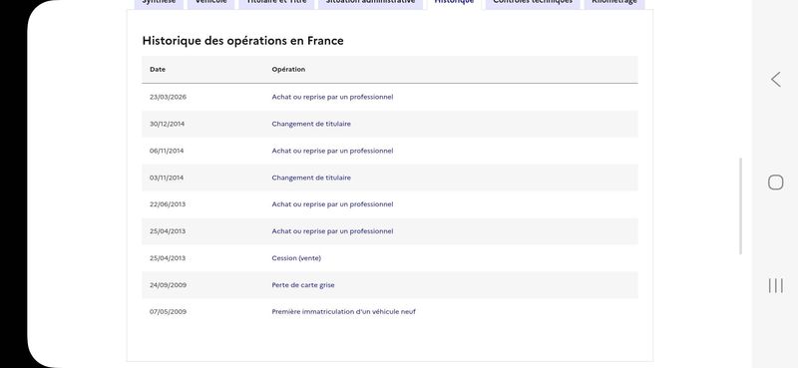
Task: Click the page vertical scrollbar thumb
Action: [740, 206]
